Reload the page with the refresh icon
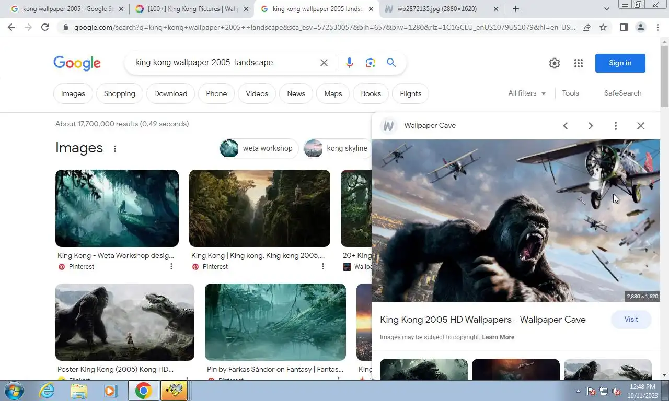Screen dimensions: 669x401 click(x=45, y=27)
